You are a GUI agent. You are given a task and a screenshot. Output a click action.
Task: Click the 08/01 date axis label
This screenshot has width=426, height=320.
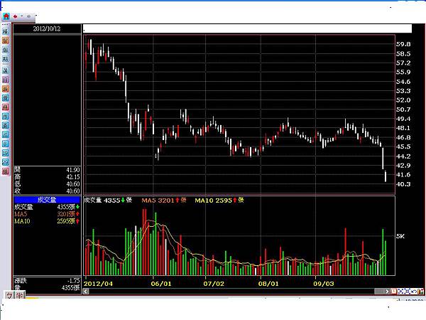click(268, 284)
